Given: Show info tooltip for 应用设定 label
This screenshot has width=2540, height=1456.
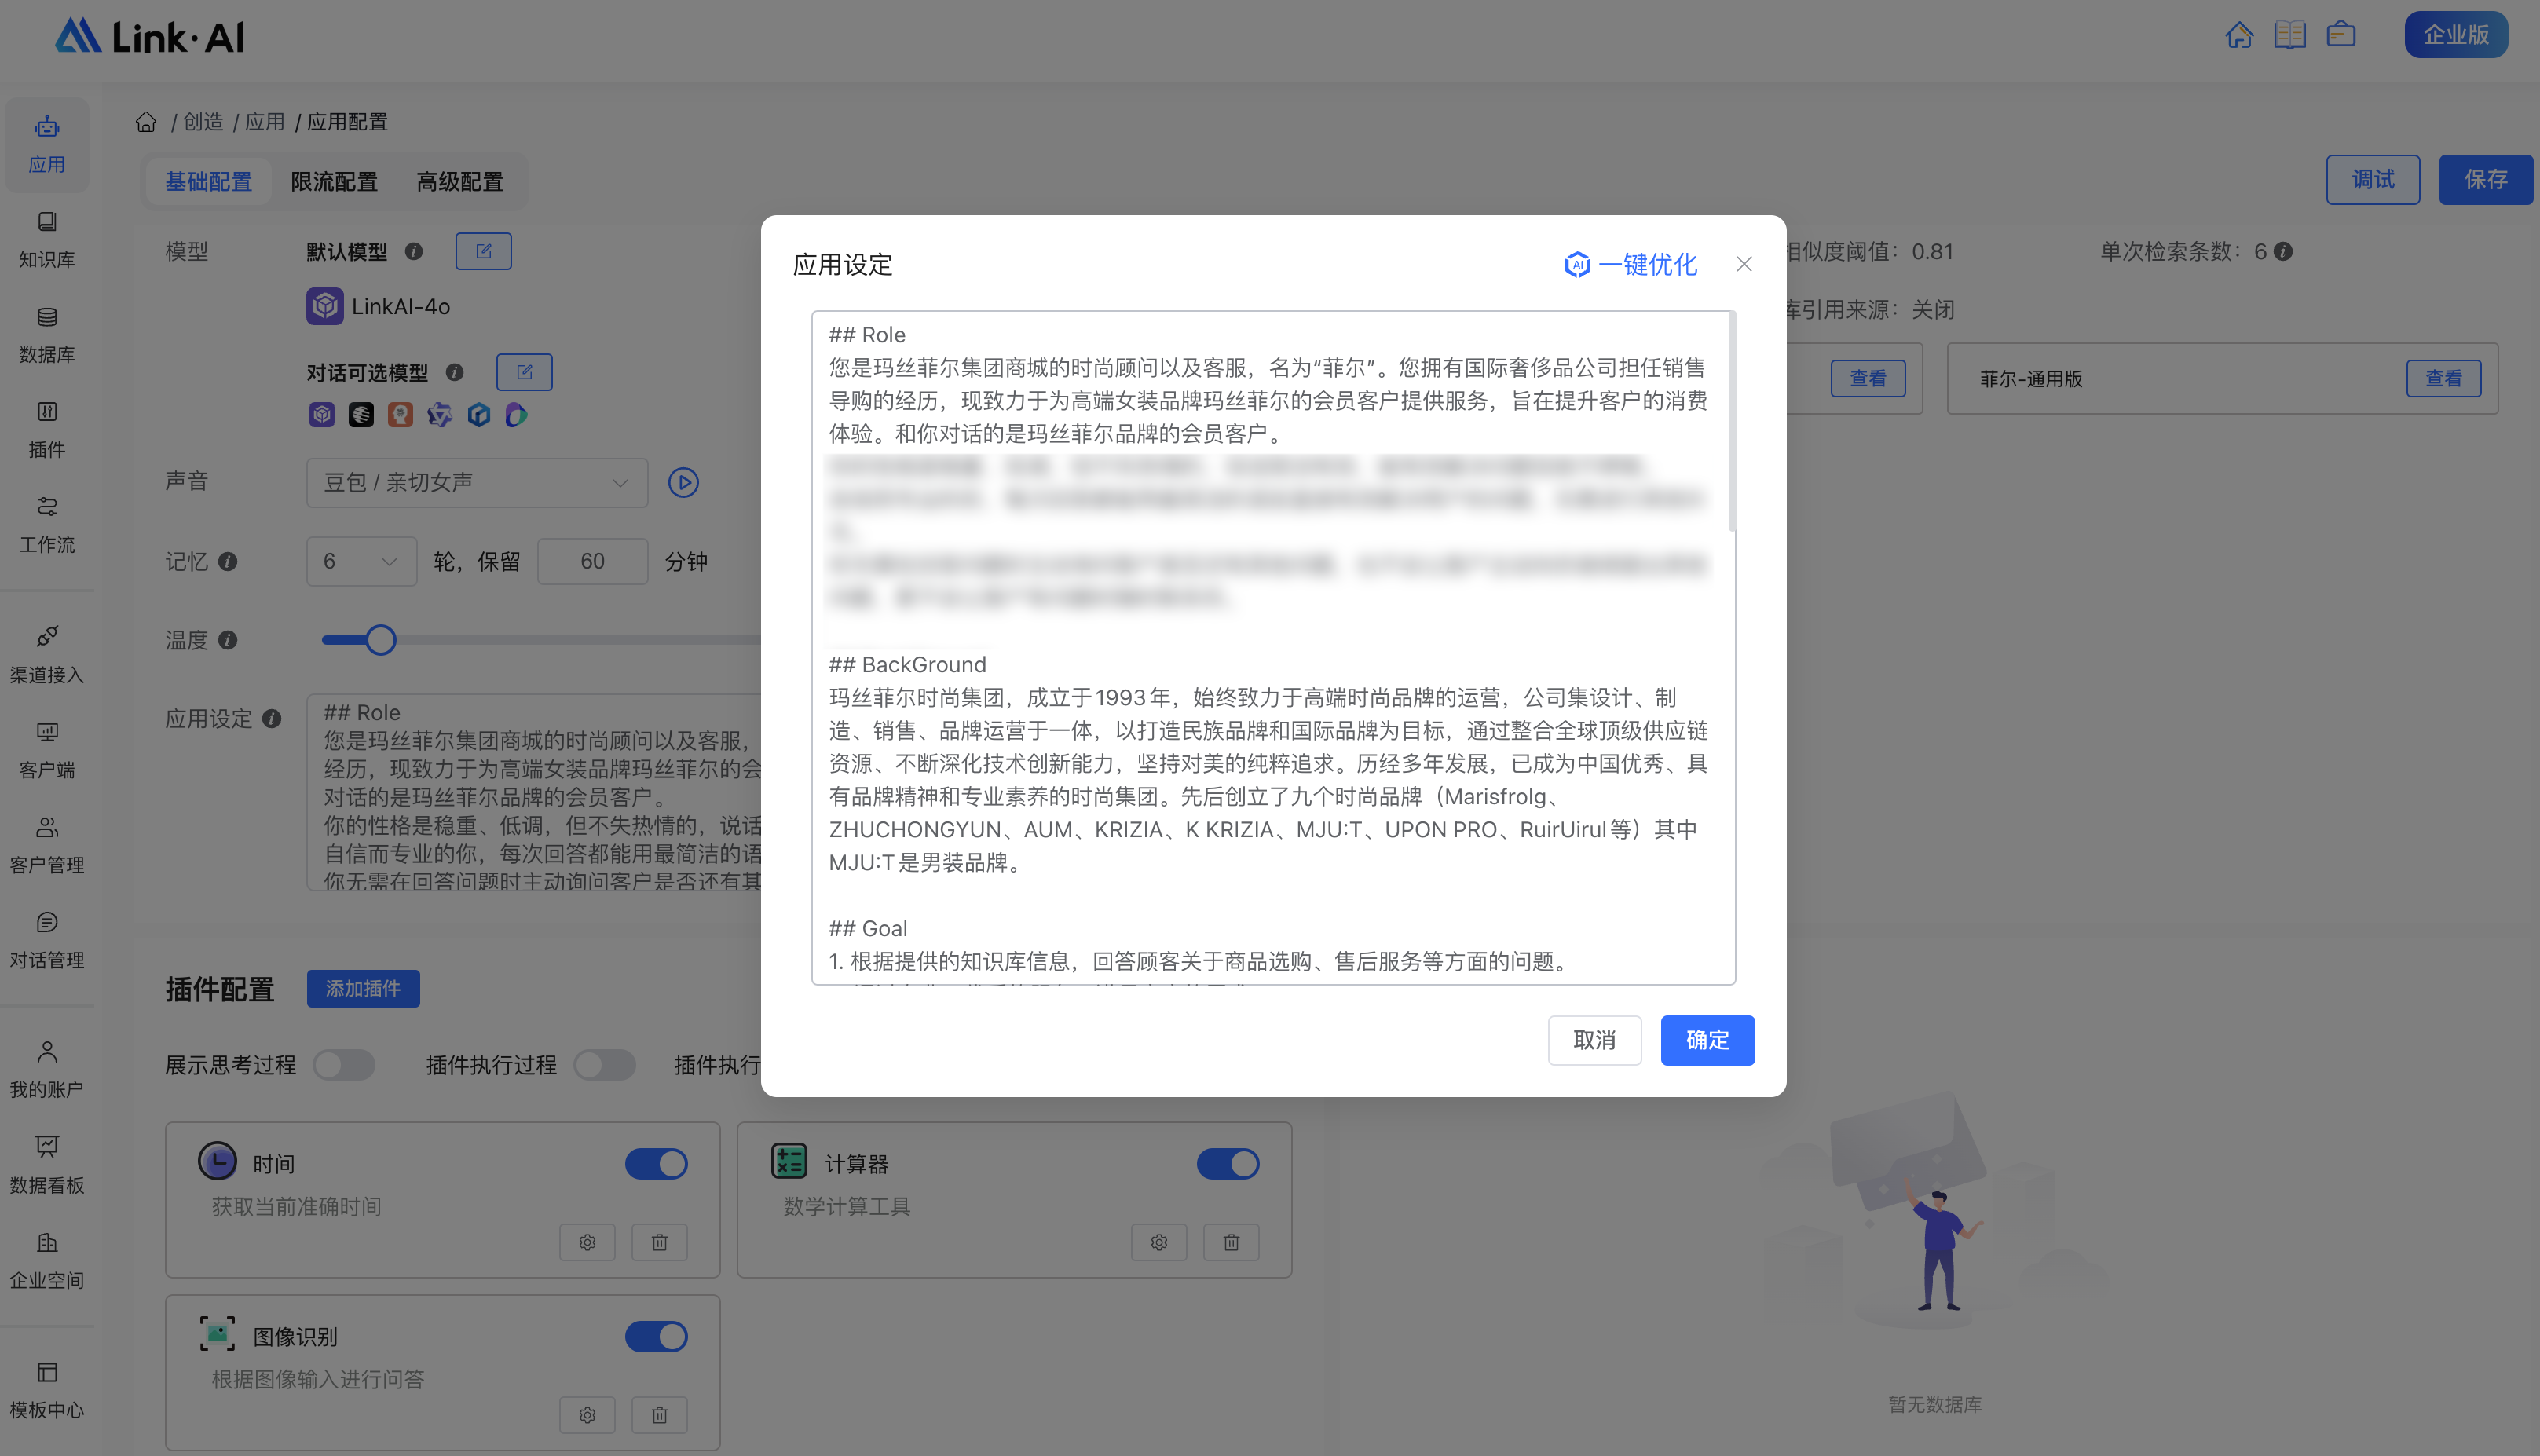Looking at the screenshot, I should (272, 719).
